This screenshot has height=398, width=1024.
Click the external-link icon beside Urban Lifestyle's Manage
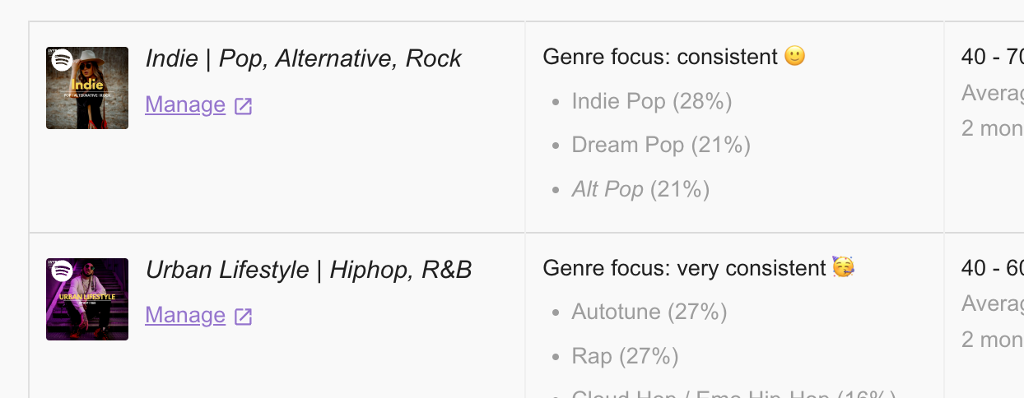pos(243,317)
